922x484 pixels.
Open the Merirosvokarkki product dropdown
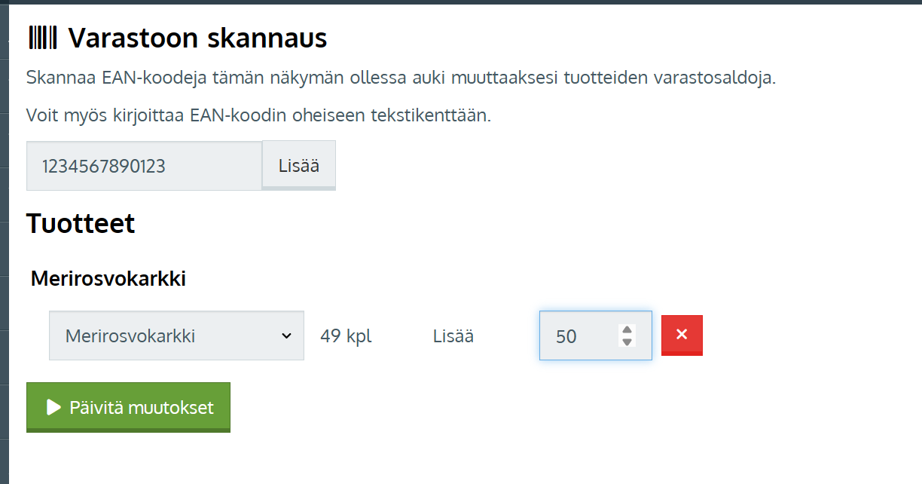tap(176, 335)
